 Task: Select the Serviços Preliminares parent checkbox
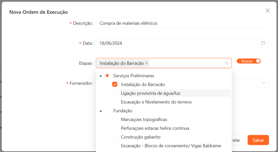click(x=107, y=75)
